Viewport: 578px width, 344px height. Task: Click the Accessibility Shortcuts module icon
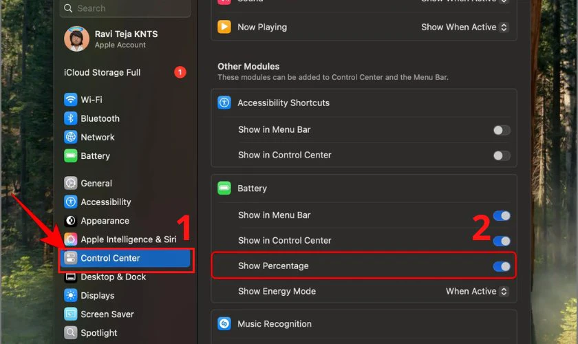(224, 103)
